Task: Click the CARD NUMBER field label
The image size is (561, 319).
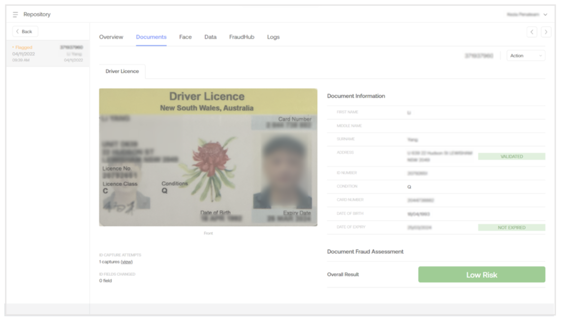Action: pos(350,200)
